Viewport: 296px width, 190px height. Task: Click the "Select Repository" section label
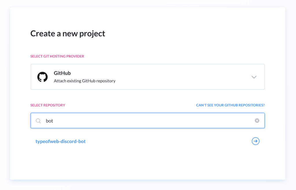[x=48, y=105]
